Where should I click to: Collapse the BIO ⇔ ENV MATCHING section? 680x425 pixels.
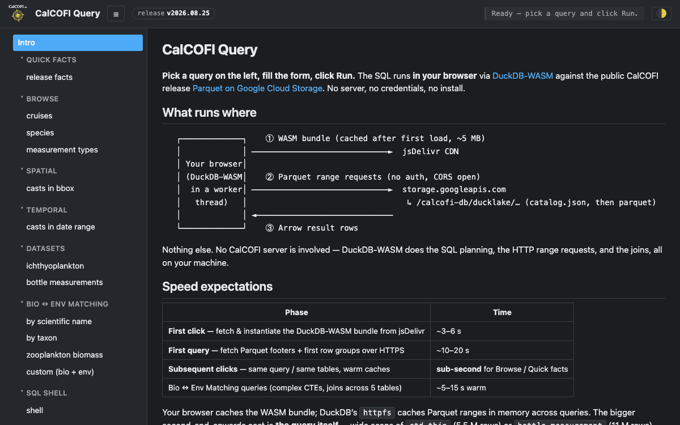(x=67, y=304)
